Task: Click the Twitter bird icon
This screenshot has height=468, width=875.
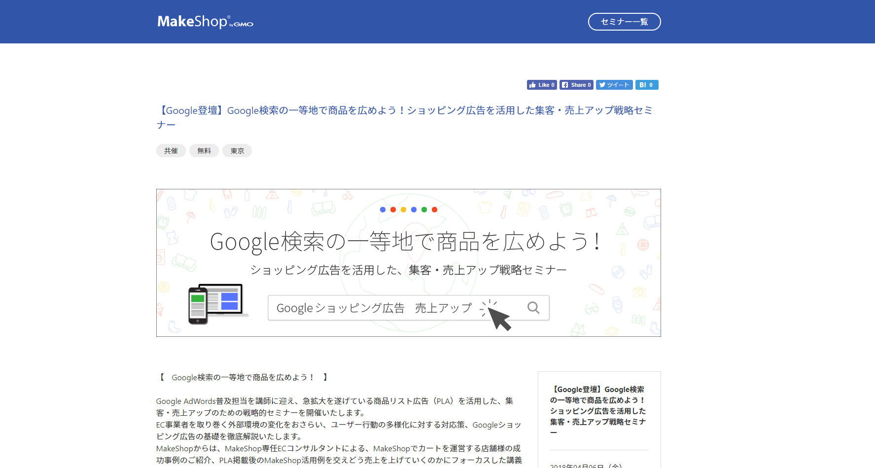Action: point(602,85)
